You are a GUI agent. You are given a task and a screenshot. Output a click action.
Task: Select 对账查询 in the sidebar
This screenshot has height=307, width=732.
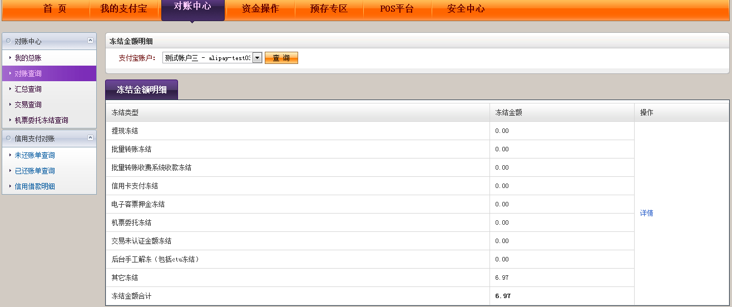point(28,73)
